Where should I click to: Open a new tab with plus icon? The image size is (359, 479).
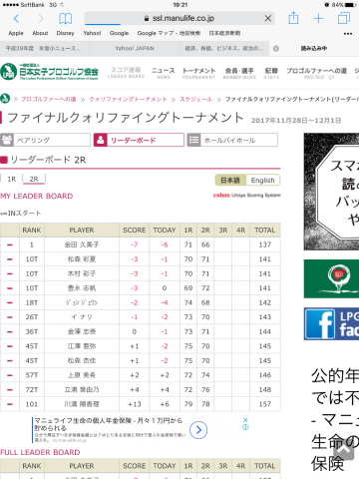click(x=318, y=19)
